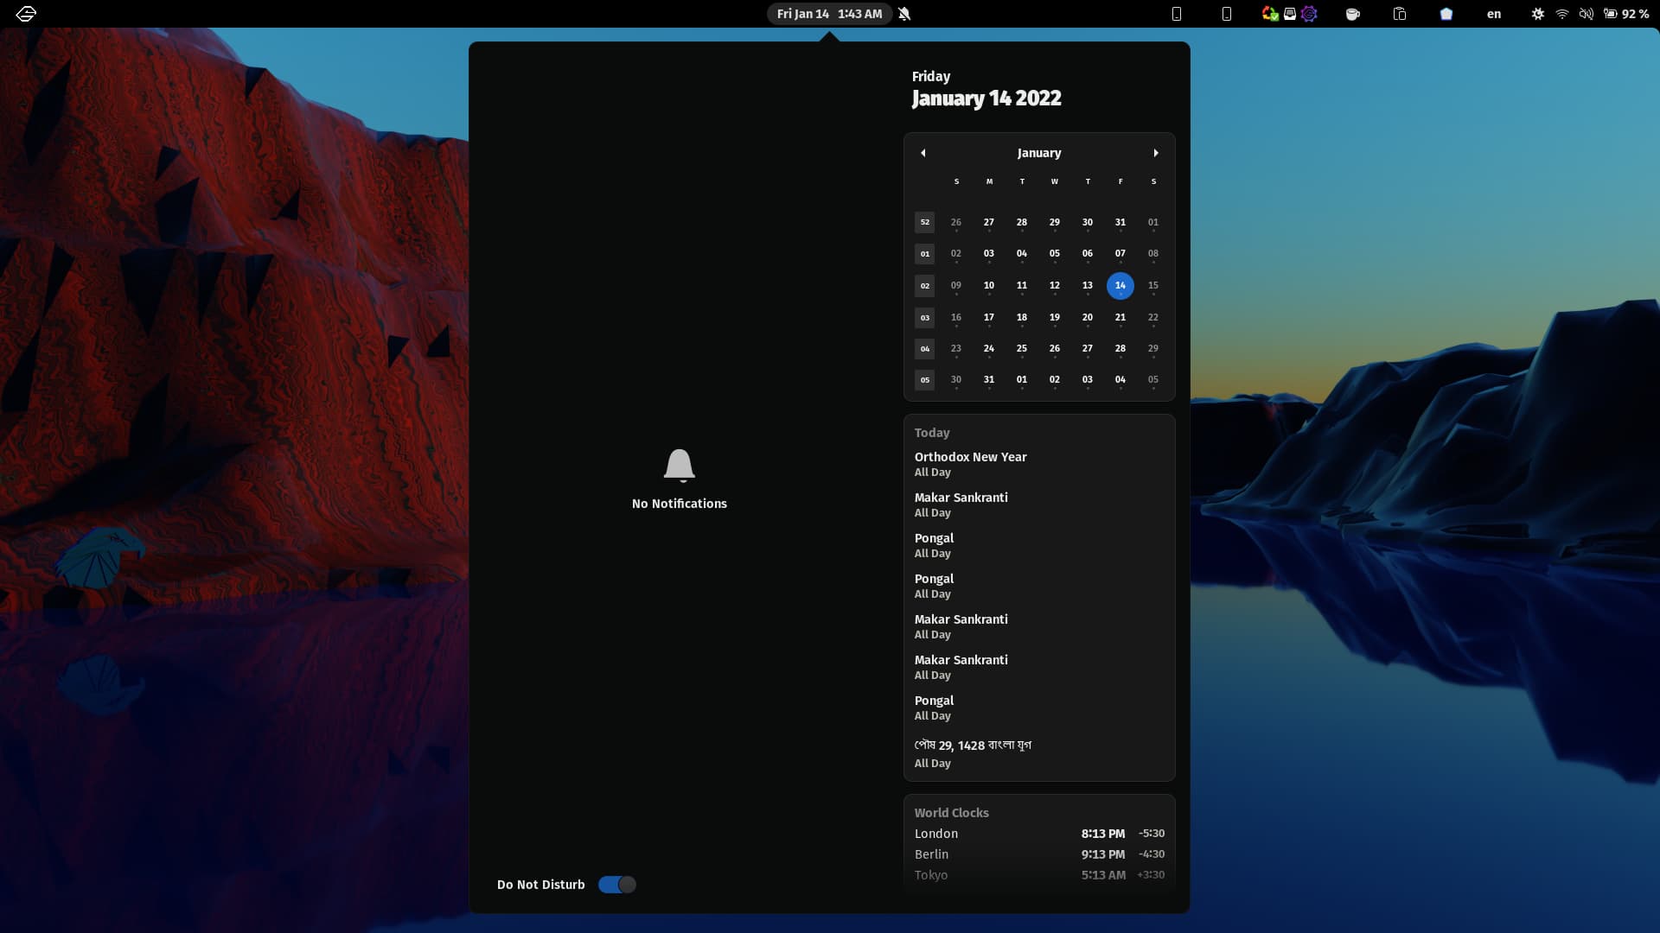Viewport: 1660px width, 933px height.
Task: Expand the World Clocks section
Action: tap(951, 812)
